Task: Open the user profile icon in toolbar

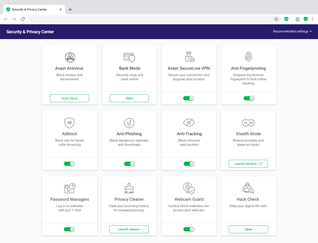Action: (x=297, y=19)
